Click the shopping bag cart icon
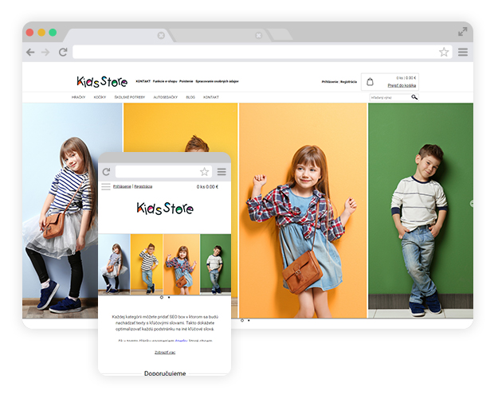Screen dimensions: 498x394 tap(370, 82)
